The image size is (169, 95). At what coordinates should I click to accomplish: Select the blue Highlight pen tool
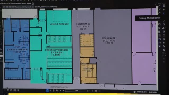[164, 13]
